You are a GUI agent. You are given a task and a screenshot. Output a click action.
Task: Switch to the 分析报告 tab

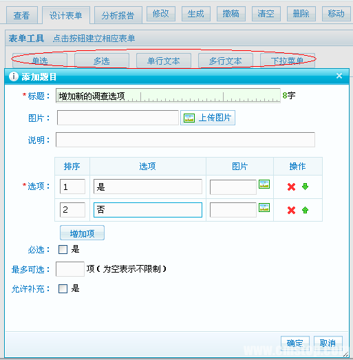click(x=118, y=15)
